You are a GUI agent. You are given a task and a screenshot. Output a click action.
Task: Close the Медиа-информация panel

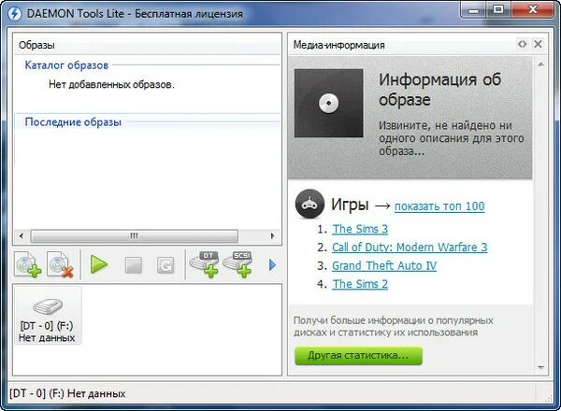538,44
